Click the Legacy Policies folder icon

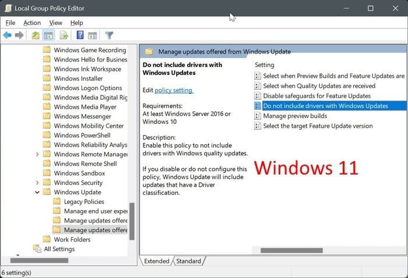[x=57, y=201]
